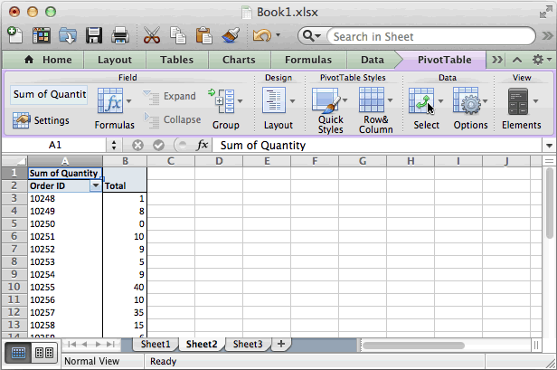Click the PivotTable Formulas icon
The image size is (557, 370).
[x=110, y=101]
